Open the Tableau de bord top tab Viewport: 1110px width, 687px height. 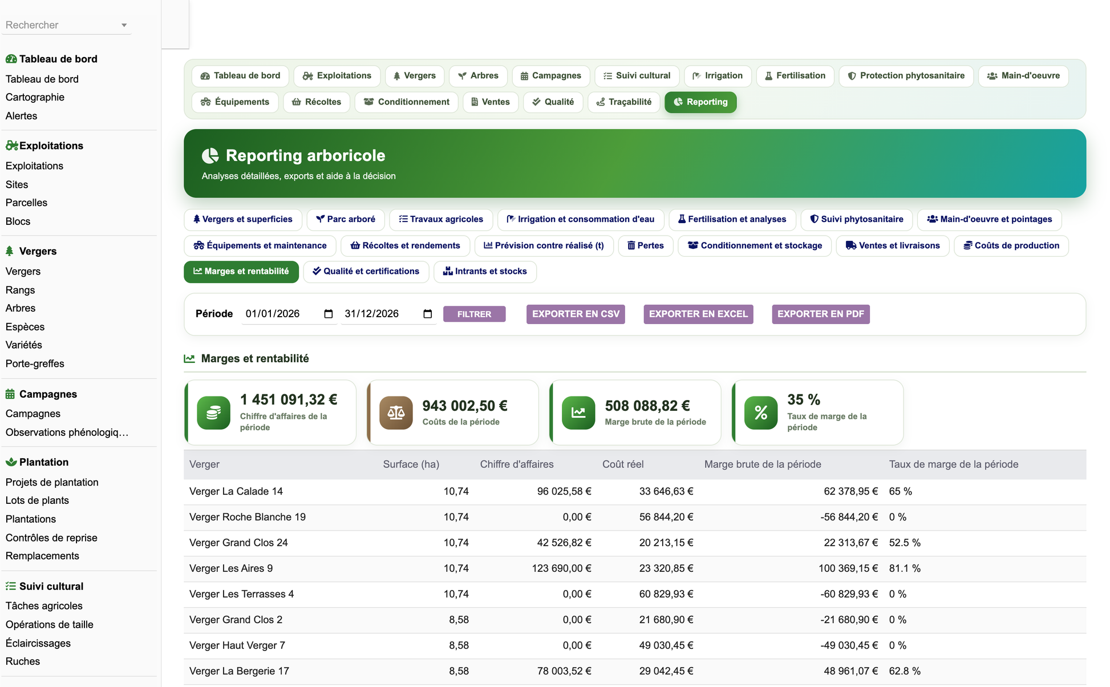tap(241, 76)
